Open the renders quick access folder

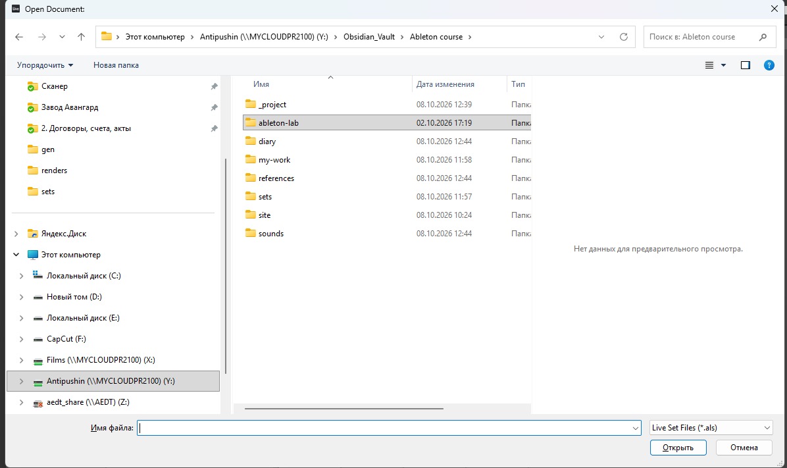coord(113,170)
